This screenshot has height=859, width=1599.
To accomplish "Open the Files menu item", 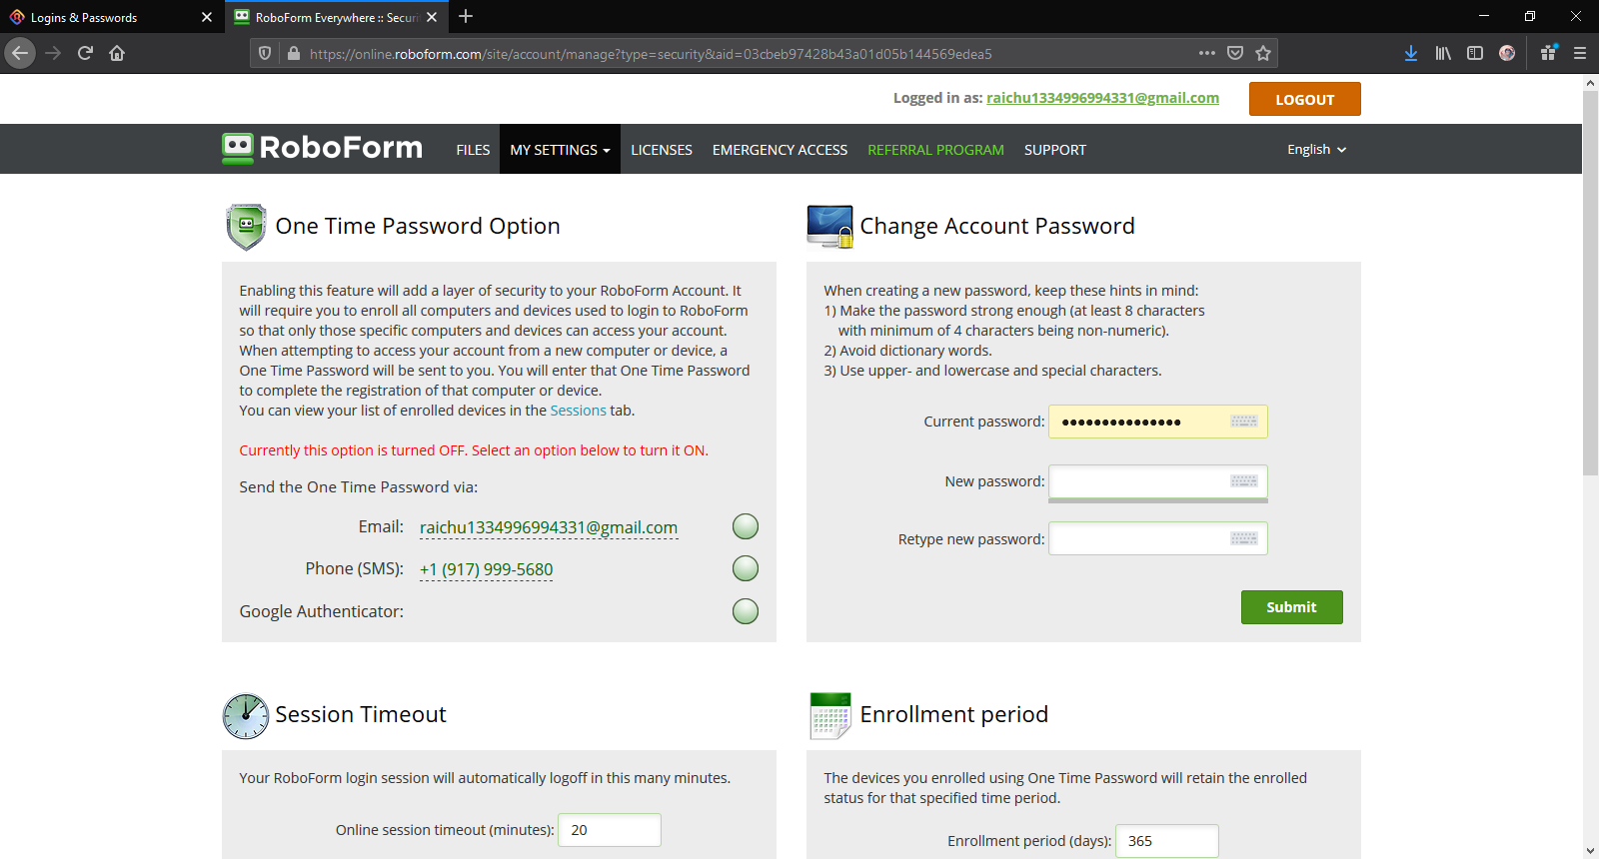I will [473, 150].
